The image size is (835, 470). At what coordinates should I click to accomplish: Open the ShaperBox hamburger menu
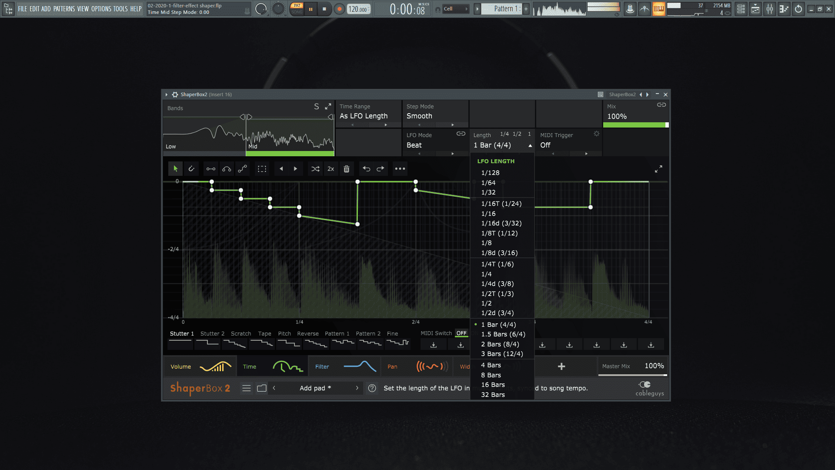(x=247, y=388)
